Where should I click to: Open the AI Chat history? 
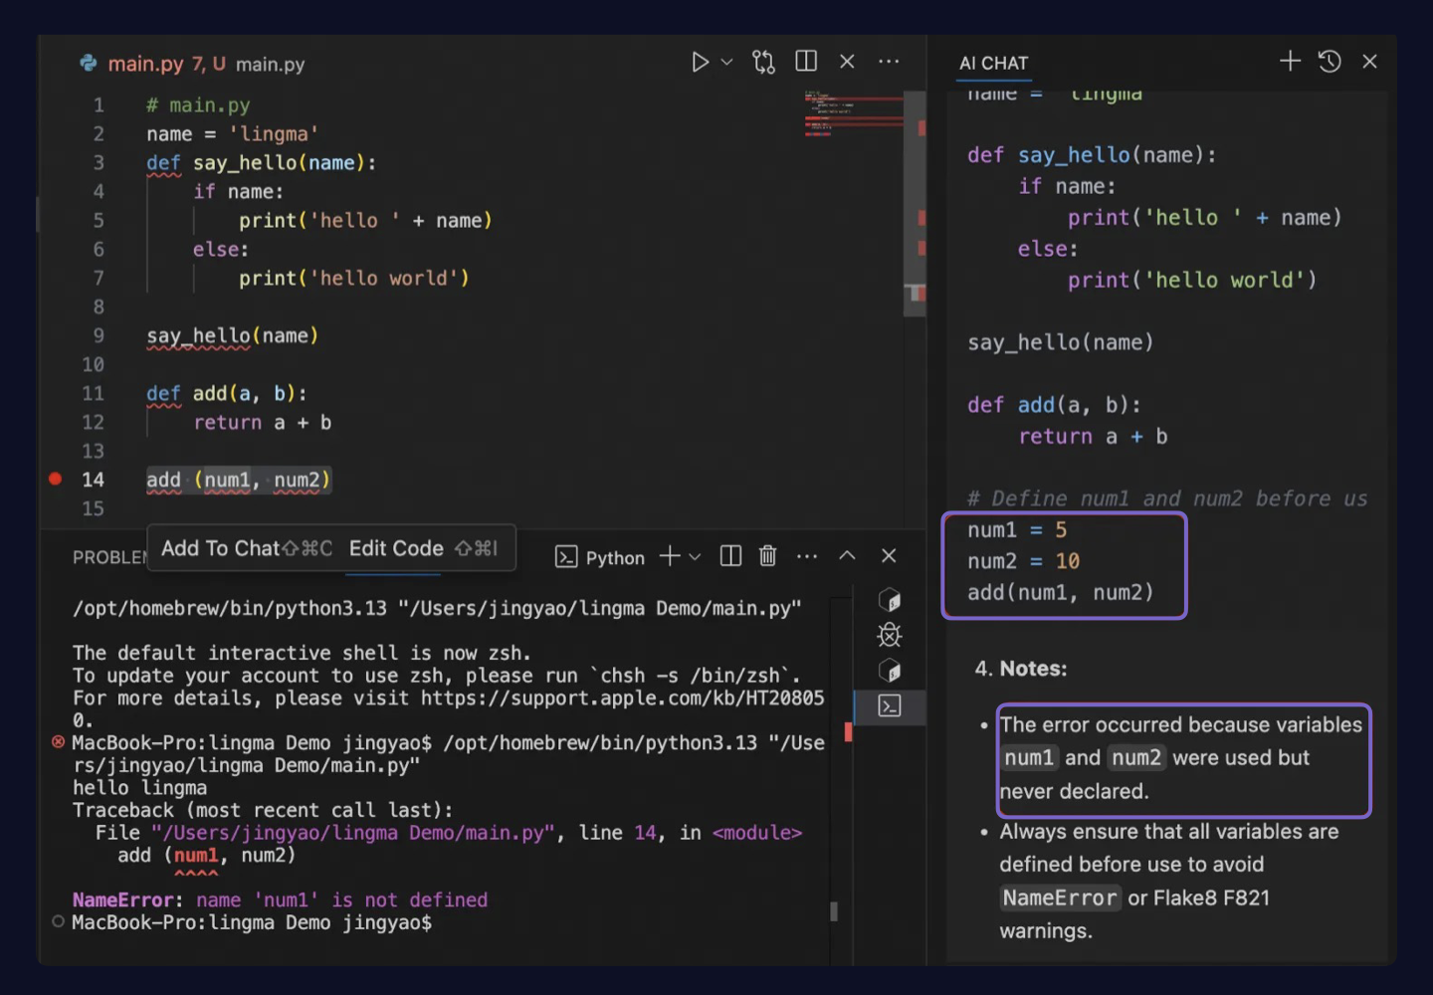coord(1329,61)
